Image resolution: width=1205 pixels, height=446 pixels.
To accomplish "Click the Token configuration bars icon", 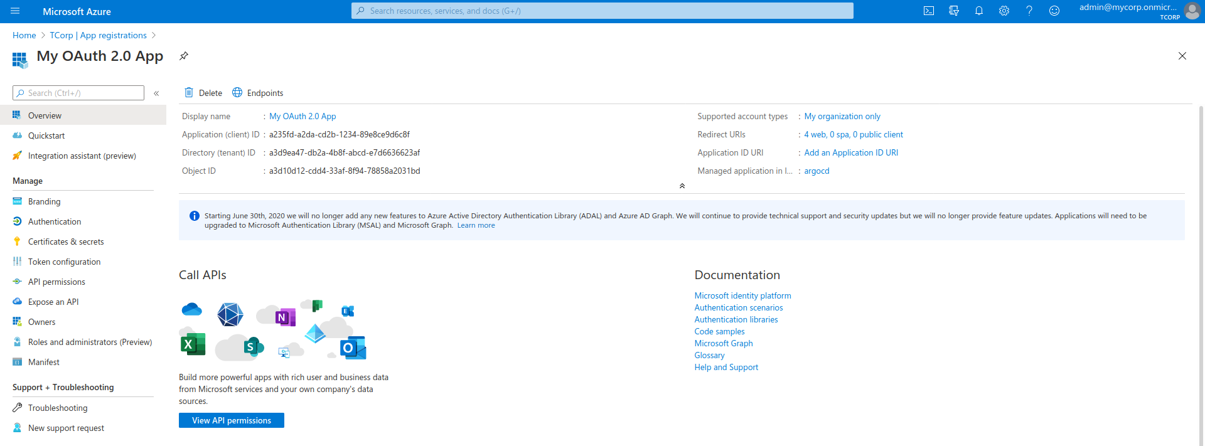I will click(17, 262).
